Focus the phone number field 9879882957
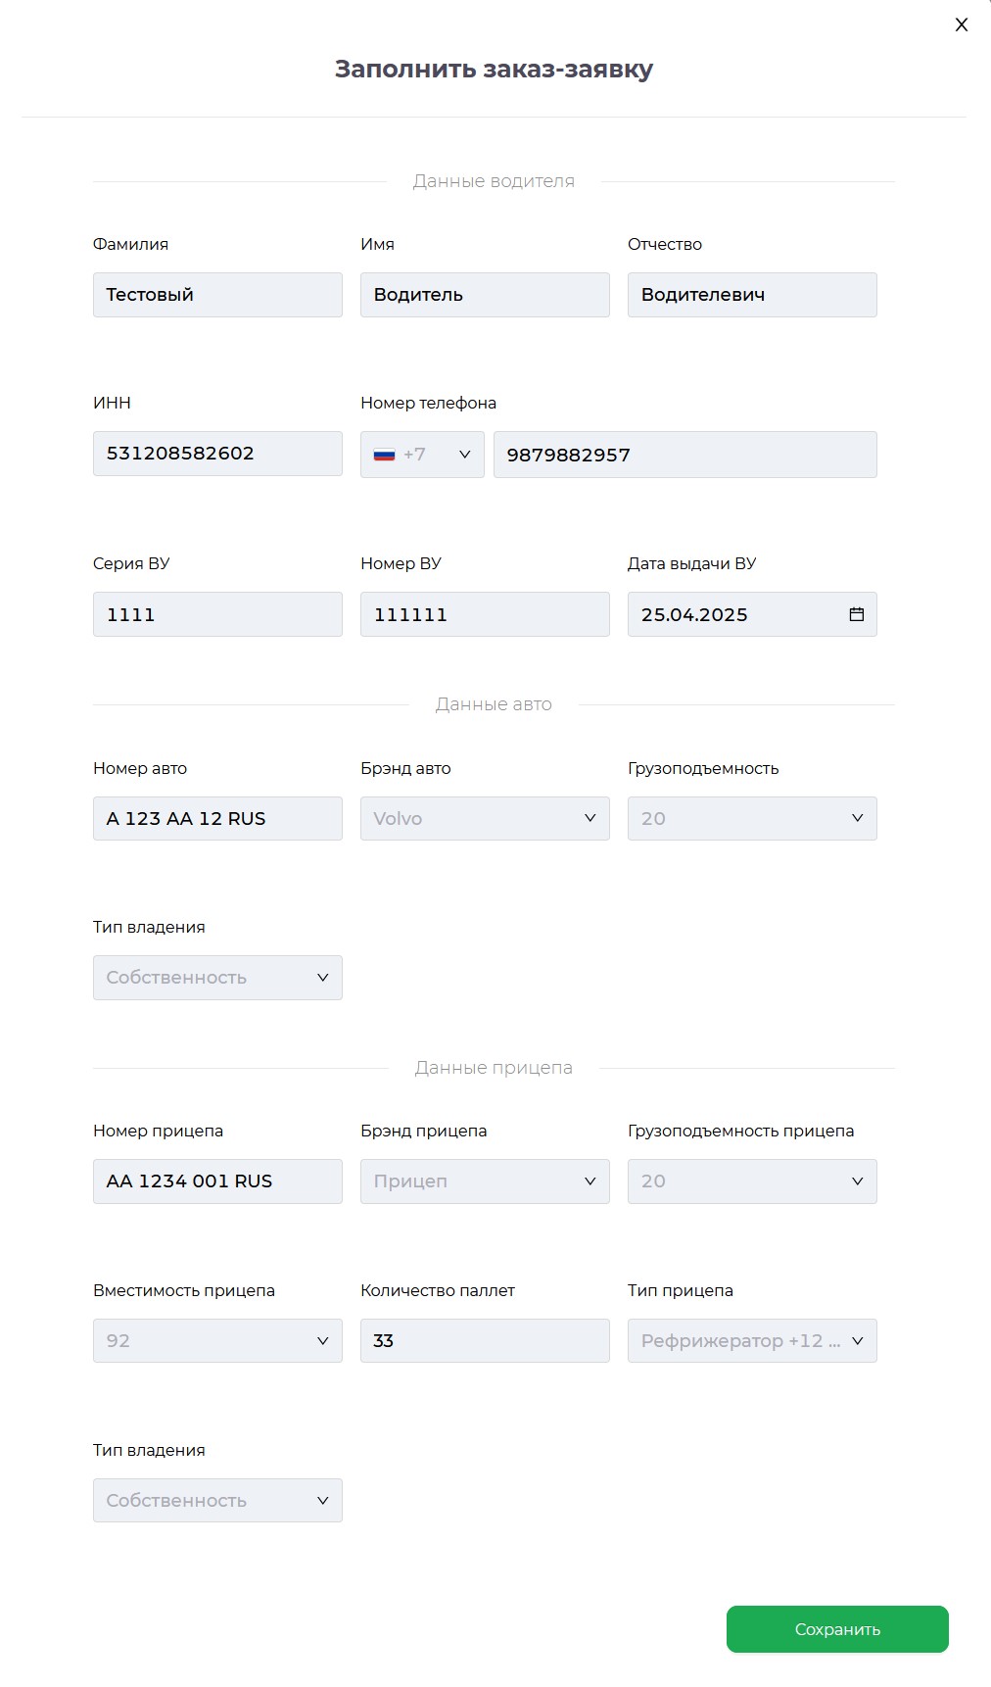 (685, 455)
